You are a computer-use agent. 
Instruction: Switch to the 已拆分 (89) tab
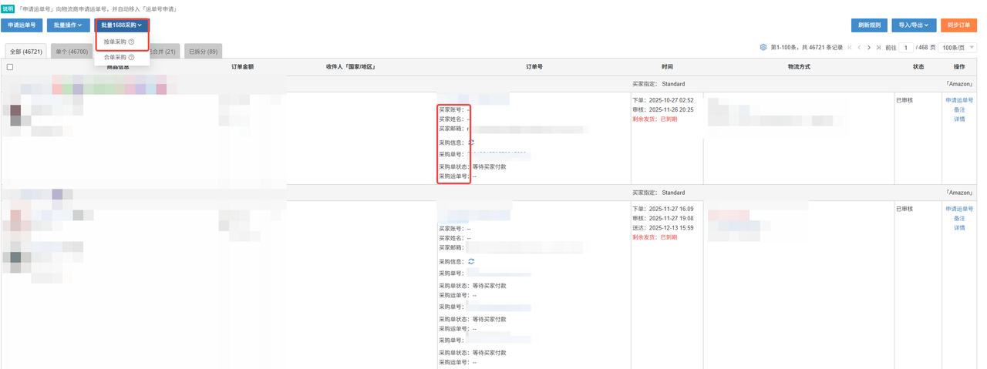click(x=203, y=52)
